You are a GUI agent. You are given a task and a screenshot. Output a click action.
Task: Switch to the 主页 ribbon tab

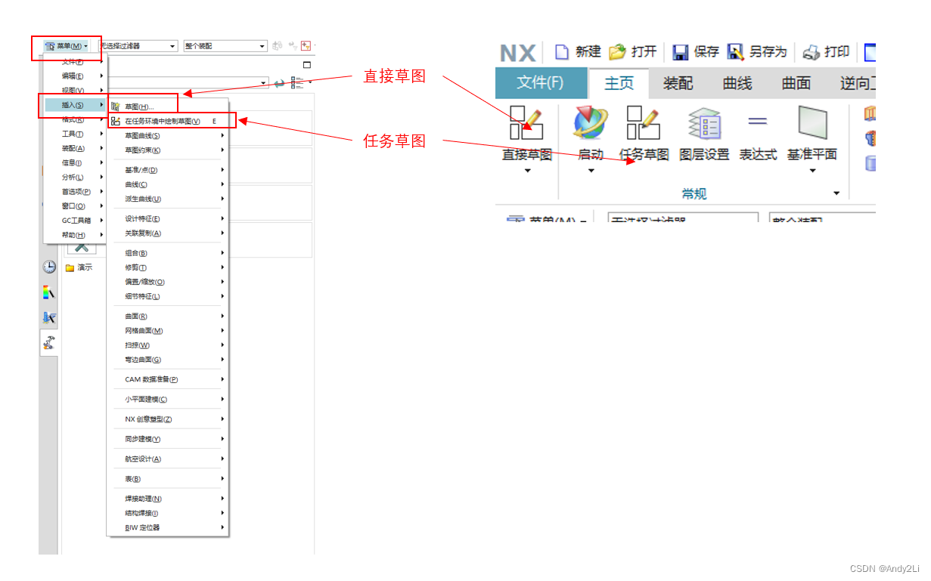[x=619, y=83]
